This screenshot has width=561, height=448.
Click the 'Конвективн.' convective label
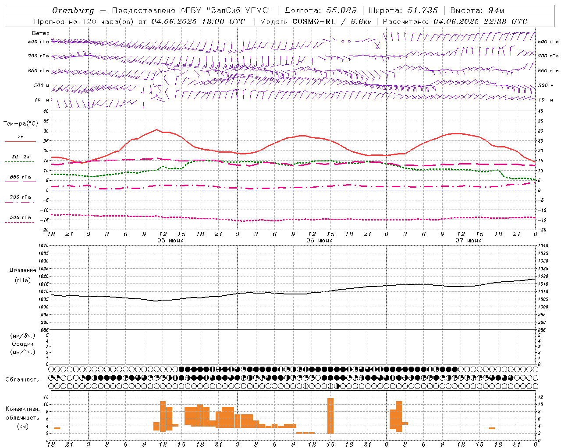click(x=23, y=409)
